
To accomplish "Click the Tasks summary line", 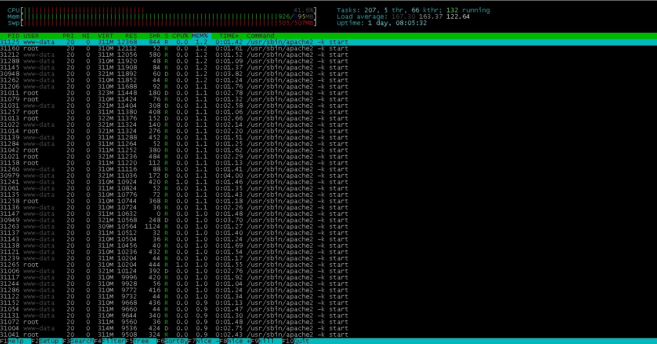I will pyautogui.click(x=413, y=10).
